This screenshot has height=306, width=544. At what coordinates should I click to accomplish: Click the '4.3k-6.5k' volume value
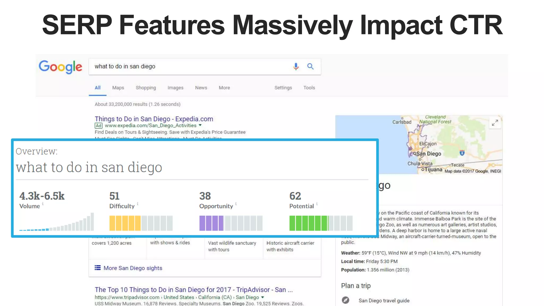[x=42, y=196]
